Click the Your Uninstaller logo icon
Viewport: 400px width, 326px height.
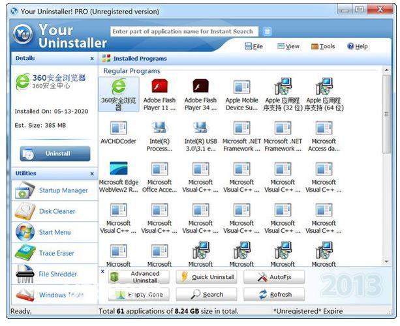click(23, 34)
